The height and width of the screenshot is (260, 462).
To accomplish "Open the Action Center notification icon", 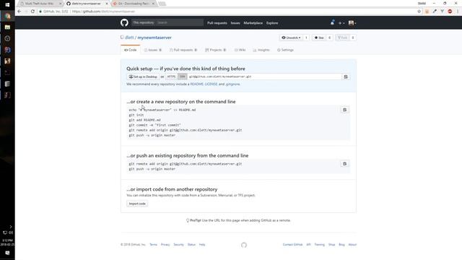I will [7, 253].
